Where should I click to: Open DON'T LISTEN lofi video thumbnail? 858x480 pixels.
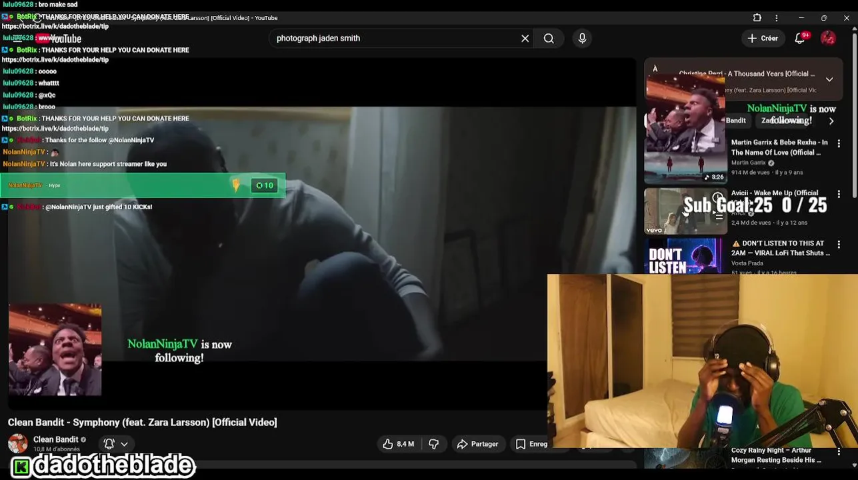point(685,256)
